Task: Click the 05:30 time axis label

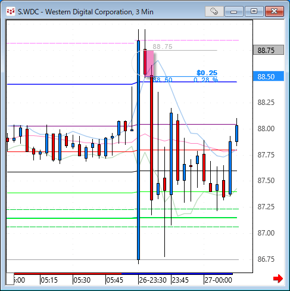Action: point(82,280)
